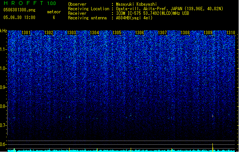Click the 0506301300.png filename text
The image size is (239, 152).
click(19, 10)
